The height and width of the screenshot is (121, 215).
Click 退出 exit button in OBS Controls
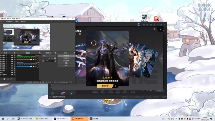click(x=66, y=66)
